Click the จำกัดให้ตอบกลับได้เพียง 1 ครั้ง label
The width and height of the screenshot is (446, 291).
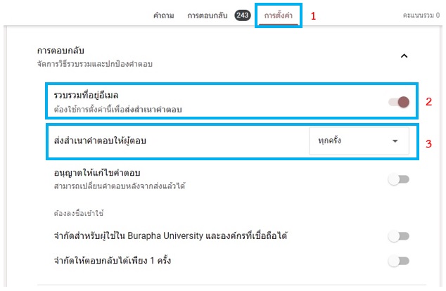pyautogui.click(x=113, y=261)
